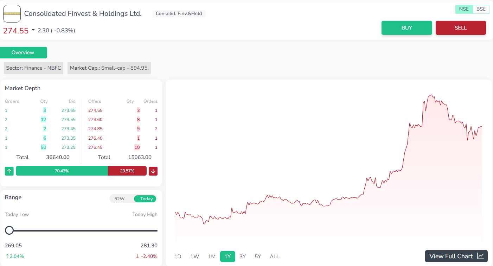493x266 pixels.
Task: Click the Today Low value 269.05
Action: pyautogui.click(x=13, y=246)
